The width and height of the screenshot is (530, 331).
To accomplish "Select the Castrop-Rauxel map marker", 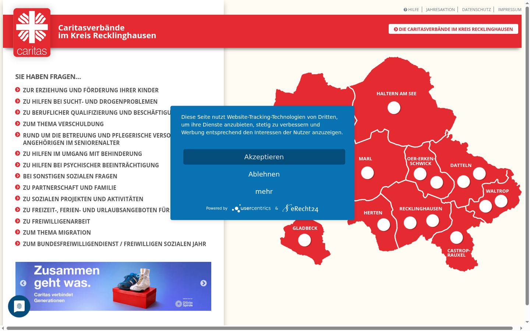I will 456,238.
